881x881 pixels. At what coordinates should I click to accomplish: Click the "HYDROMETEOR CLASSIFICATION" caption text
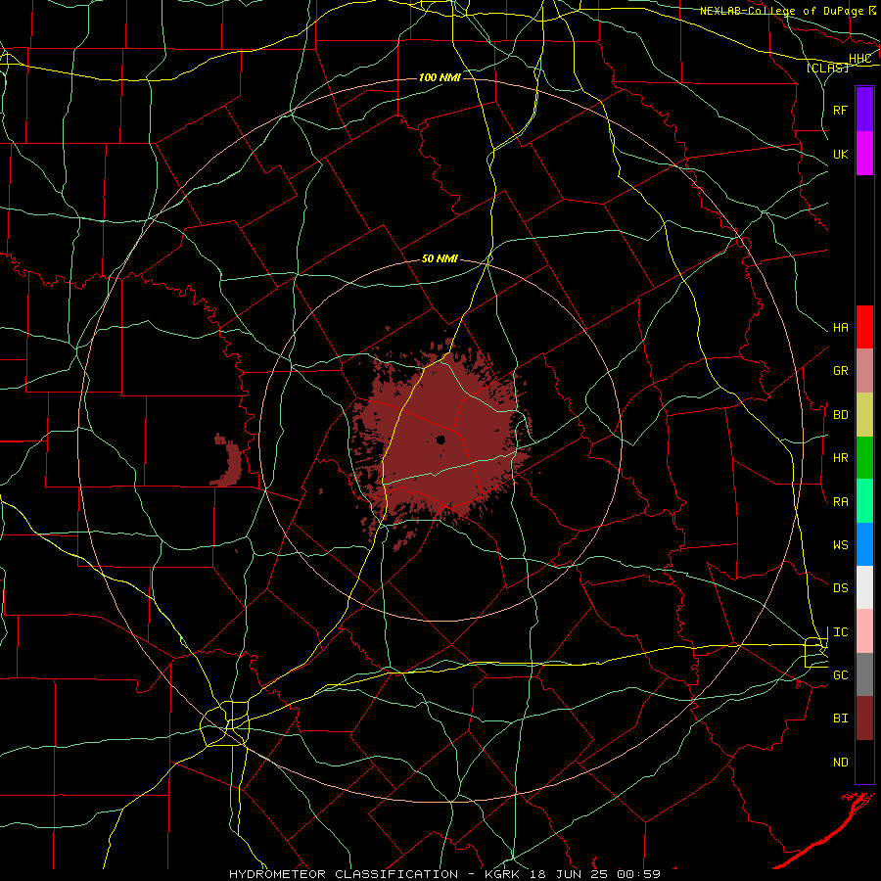tap(344, 874)
